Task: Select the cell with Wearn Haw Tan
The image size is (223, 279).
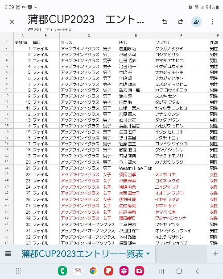Action: point(136,168)
